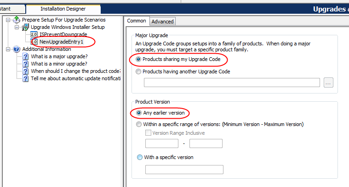Click the Minimum Version input field
The width and height of the screenshot is (349, 187).
[x=162, y=143]
